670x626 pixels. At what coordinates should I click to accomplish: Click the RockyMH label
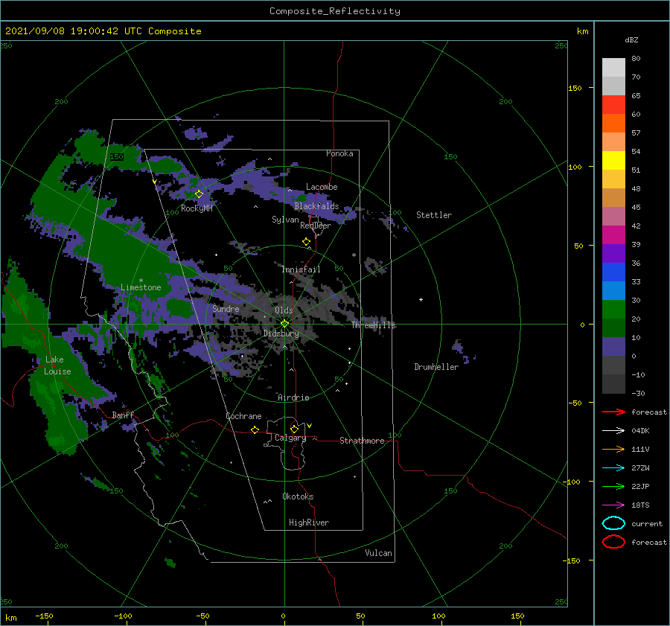tap(197, 208)
